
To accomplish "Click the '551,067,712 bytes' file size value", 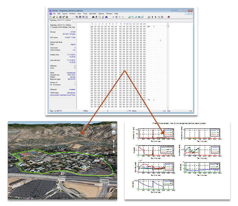I will pos(69,34).
